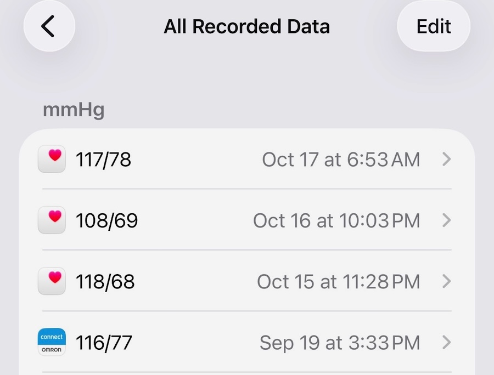Open chevron for Oct 15 reading
494x375 pixels.
coord(446,281)
